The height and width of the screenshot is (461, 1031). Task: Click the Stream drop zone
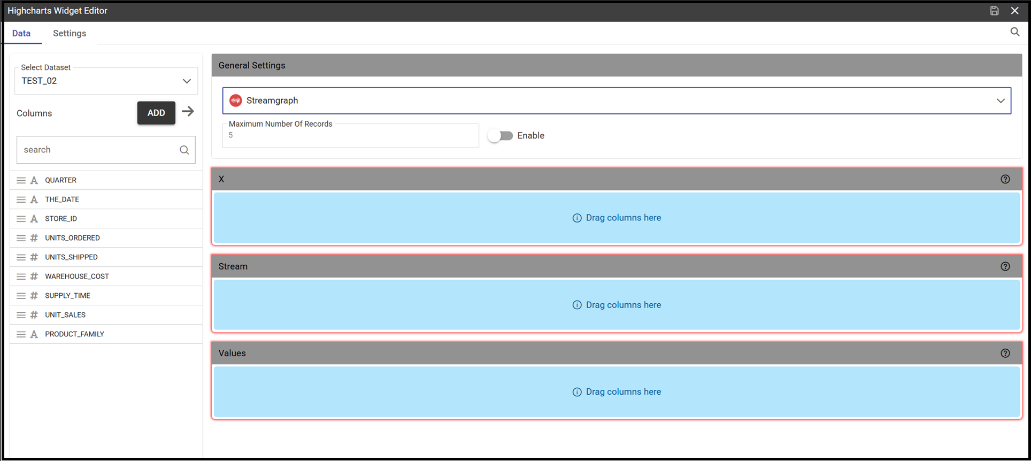(617, 305)
